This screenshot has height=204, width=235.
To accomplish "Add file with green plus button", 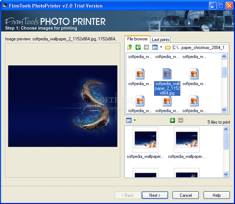I will [172, 120].
